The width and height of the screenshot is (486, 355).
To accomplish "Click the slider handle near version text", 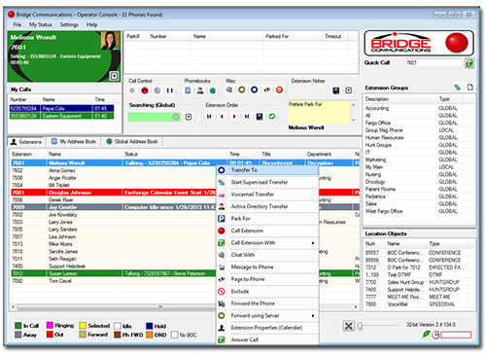I will click(x=360, y=326).
